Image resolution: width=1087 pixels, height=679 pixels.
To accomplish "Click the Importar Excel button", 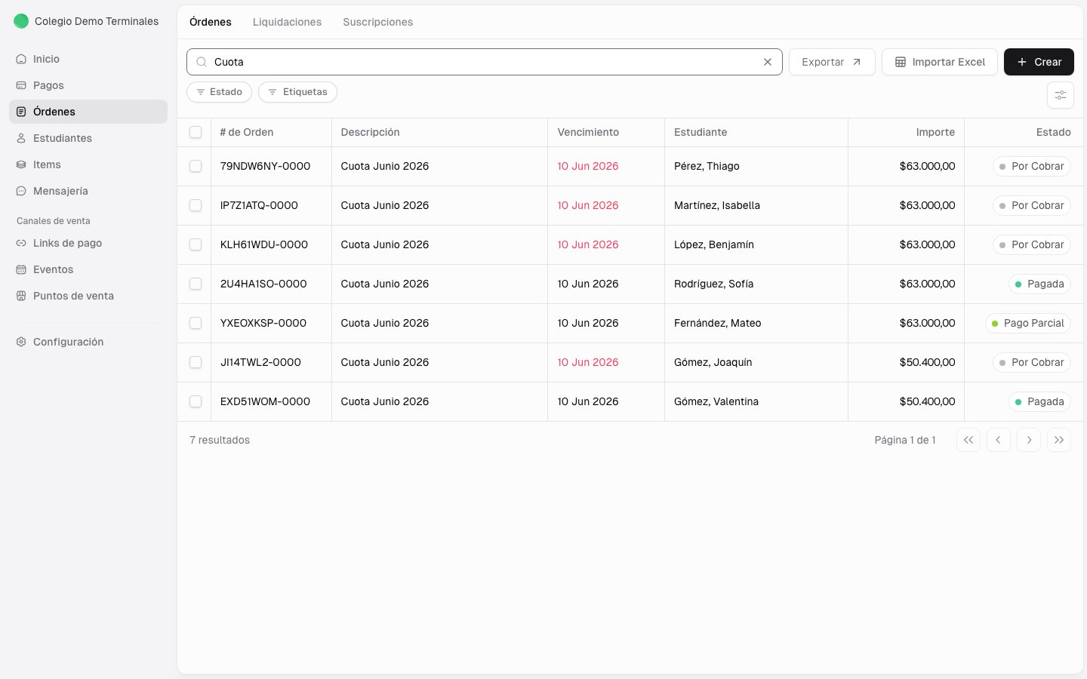I will click(940, 62).
